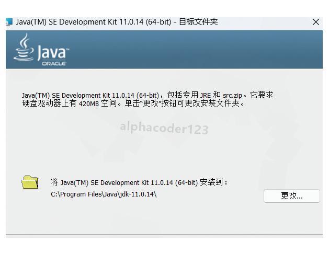Screen dimensions: 329x255
Task: Select the path text C:\Program Files\Java\jdk-11.0.14\
Action: (x=104, y=194)
